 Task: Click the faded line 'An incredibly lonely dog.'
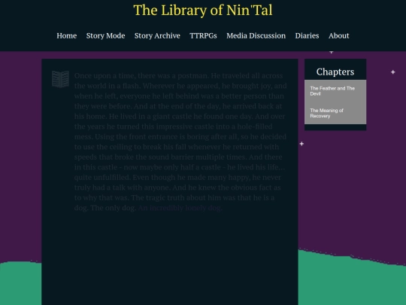[x=180, y=208]
